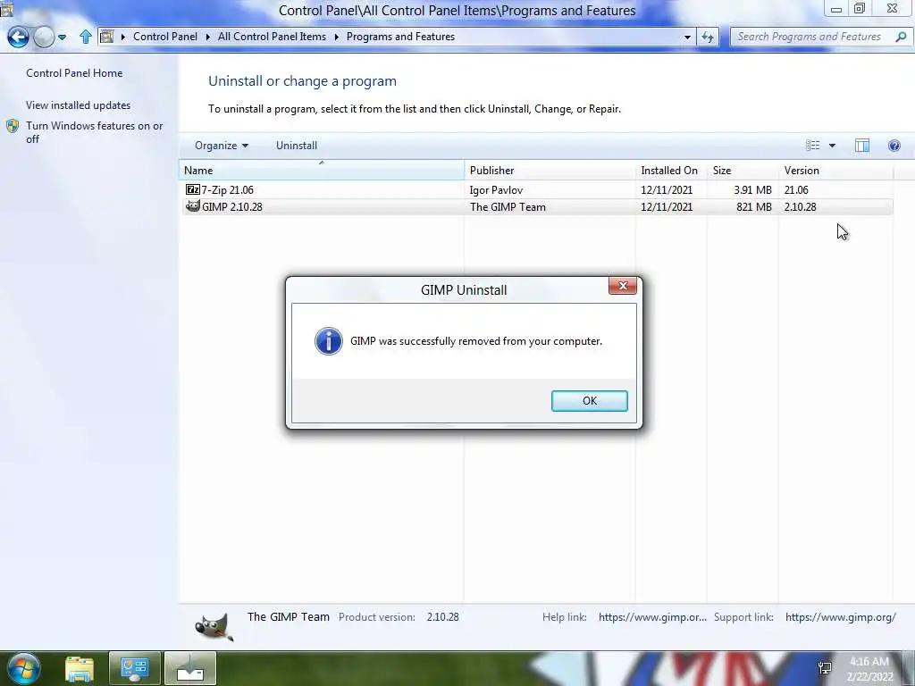The height and width of the screenshot is (686, 915).
Task: Change view with the view icon
Action: click(x=813, y=146)
